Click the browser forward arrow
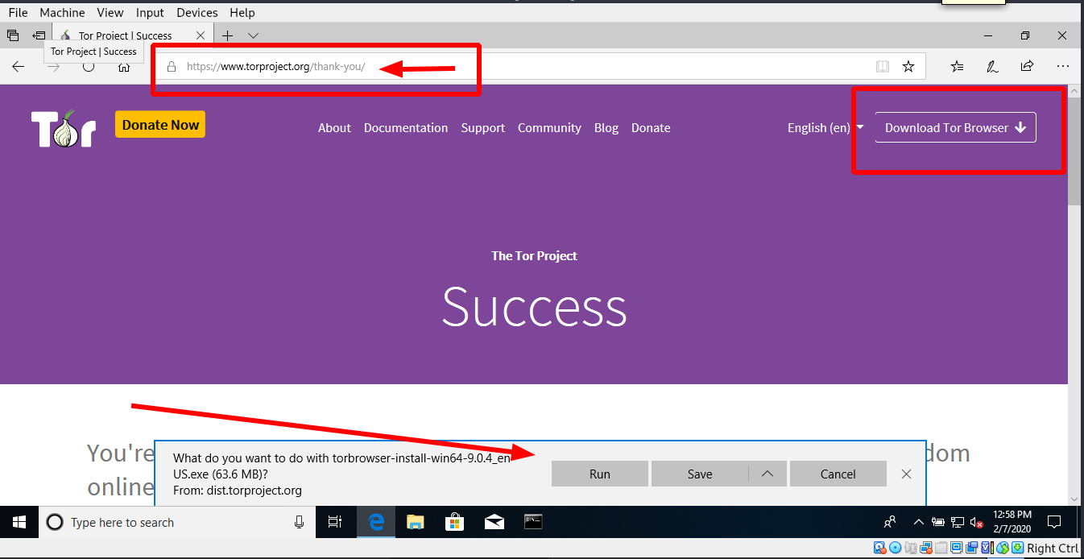Image resolution: width=1084 pixels, height=559 pixels. pos(53,67)
